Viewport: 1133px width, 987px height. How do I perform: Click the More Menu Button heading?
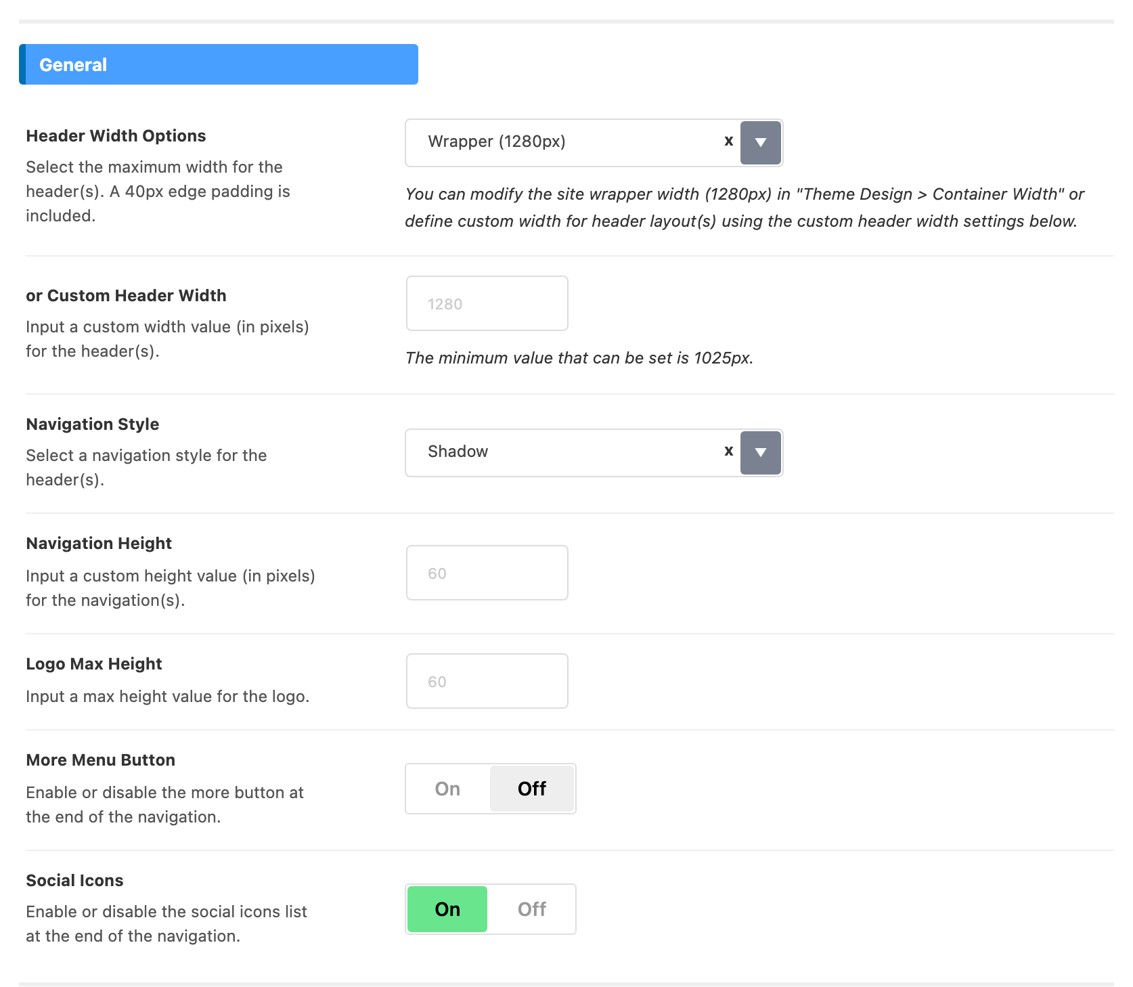[x=100, y=760]
